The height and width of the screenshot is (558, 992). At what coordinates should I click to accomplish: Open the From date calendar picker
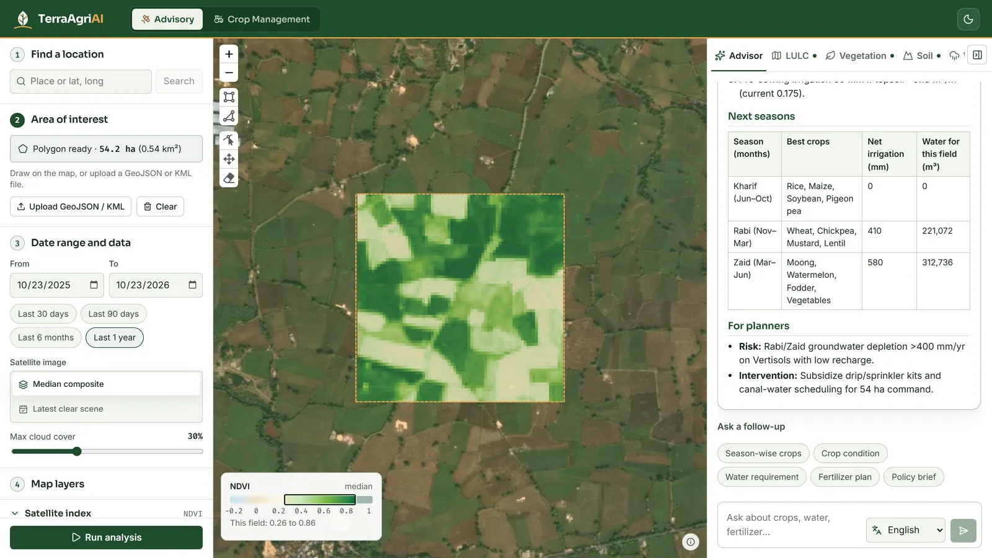(x=94, y=285)
